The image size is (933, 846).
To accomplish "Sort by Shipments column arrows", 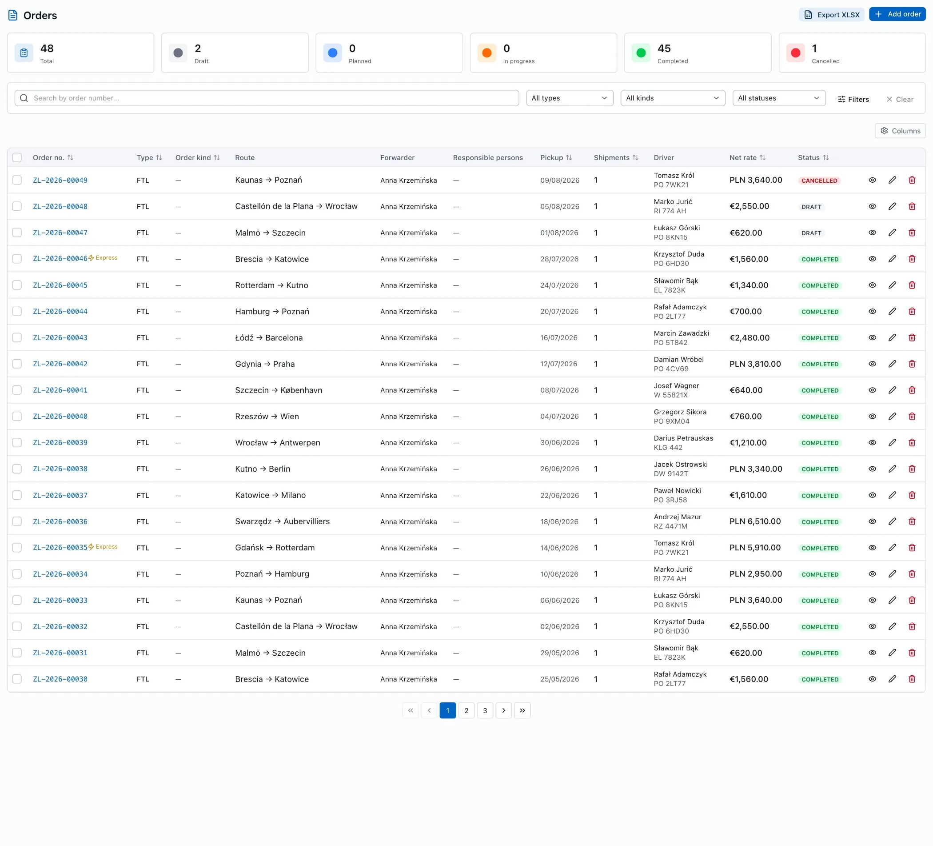I will (x=635, y=157).
